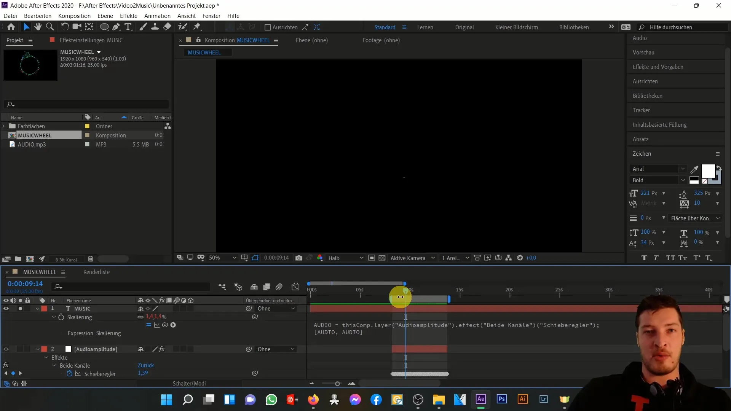Click the snapshot camera icon in viewer
Screen dimensions: 731x411
(x=299, y=258)
